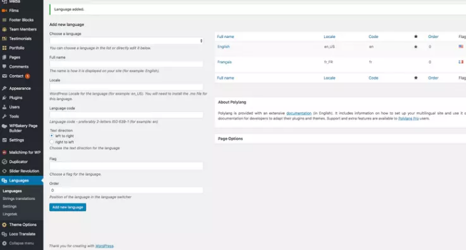
Task: Click the Settings sliders icon
Action: click(x=4, y=140)
